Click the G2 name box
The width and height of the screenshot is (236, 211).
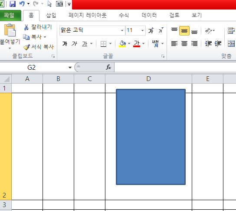pyautogui.click(x=33, y=68)
